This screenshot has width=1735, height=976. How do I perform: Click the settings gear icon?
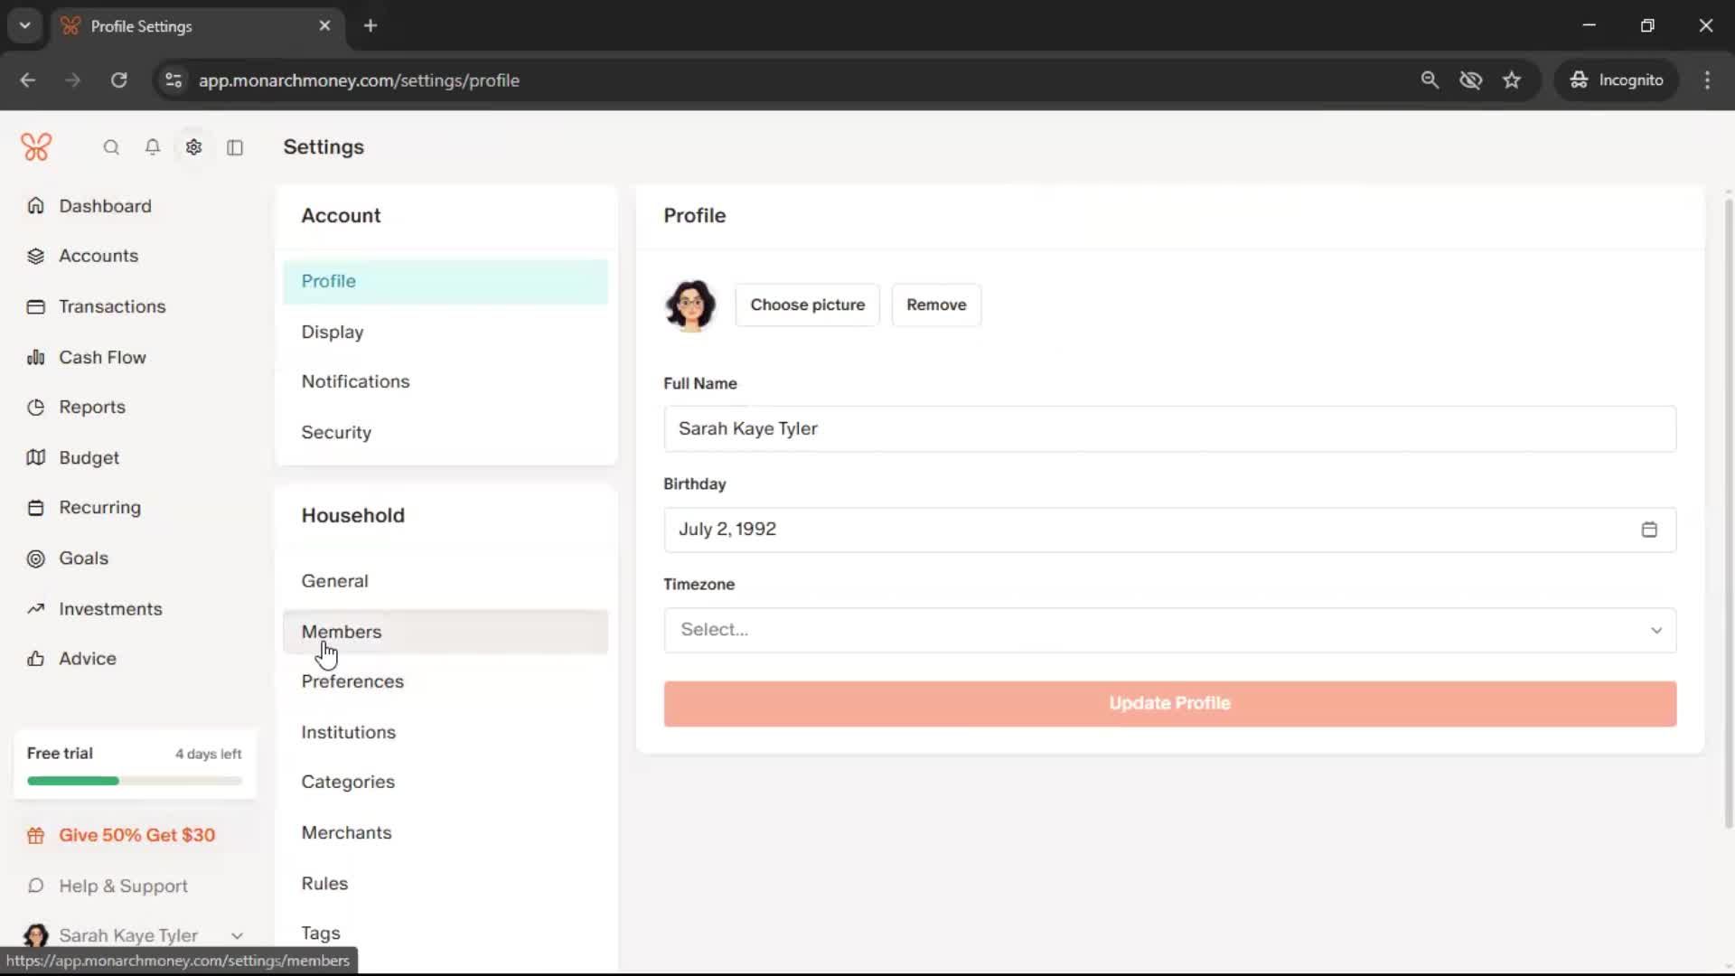coord(193,147)
